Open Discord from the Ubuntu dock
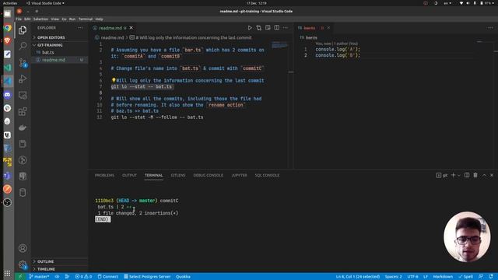This screenshot has height=280, width=498. coord(7,95)
